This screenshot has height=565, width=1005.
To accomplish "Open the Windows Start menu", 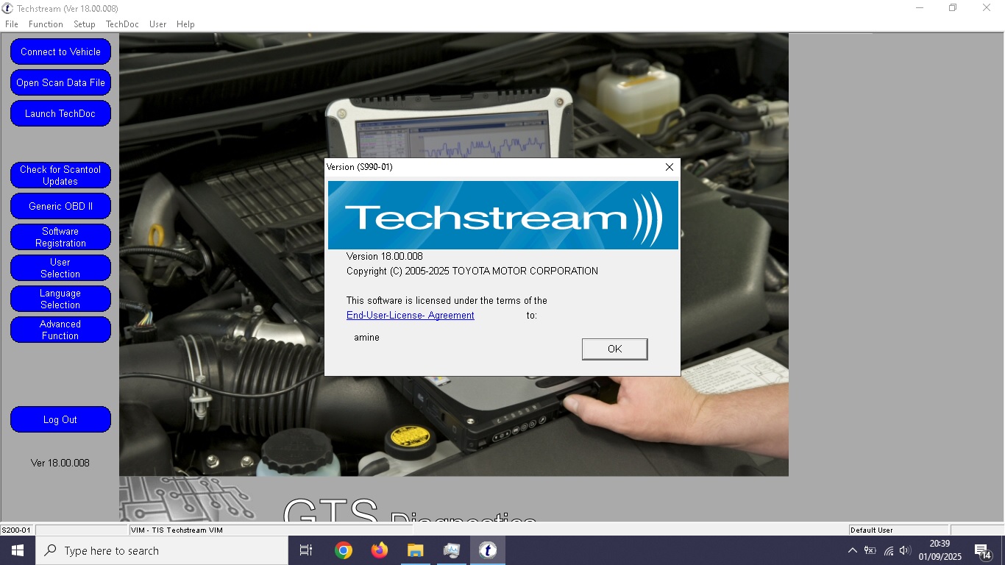I will click(18, 550).
